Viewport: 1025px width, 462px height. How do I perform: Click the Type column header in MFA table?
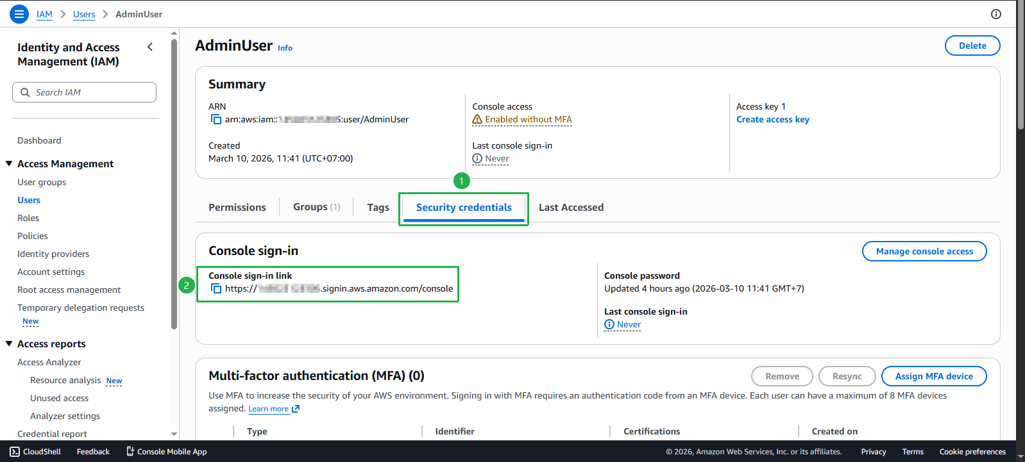coord(257,431)
